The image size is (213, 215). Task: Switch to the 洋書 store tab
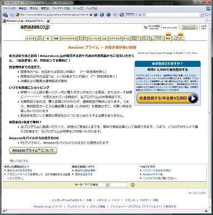(56, 38)
